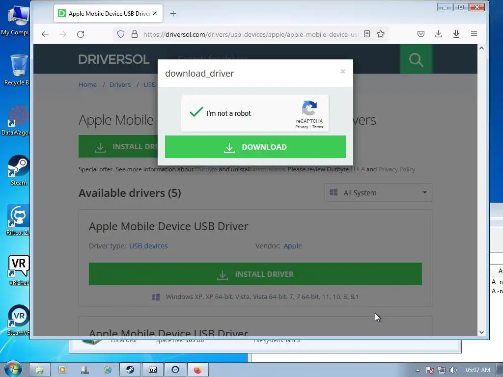Image resolution: width=503 pixels, height=377 pixels.
Task: Open the Privacy Policy link
Action: (396, 169)
